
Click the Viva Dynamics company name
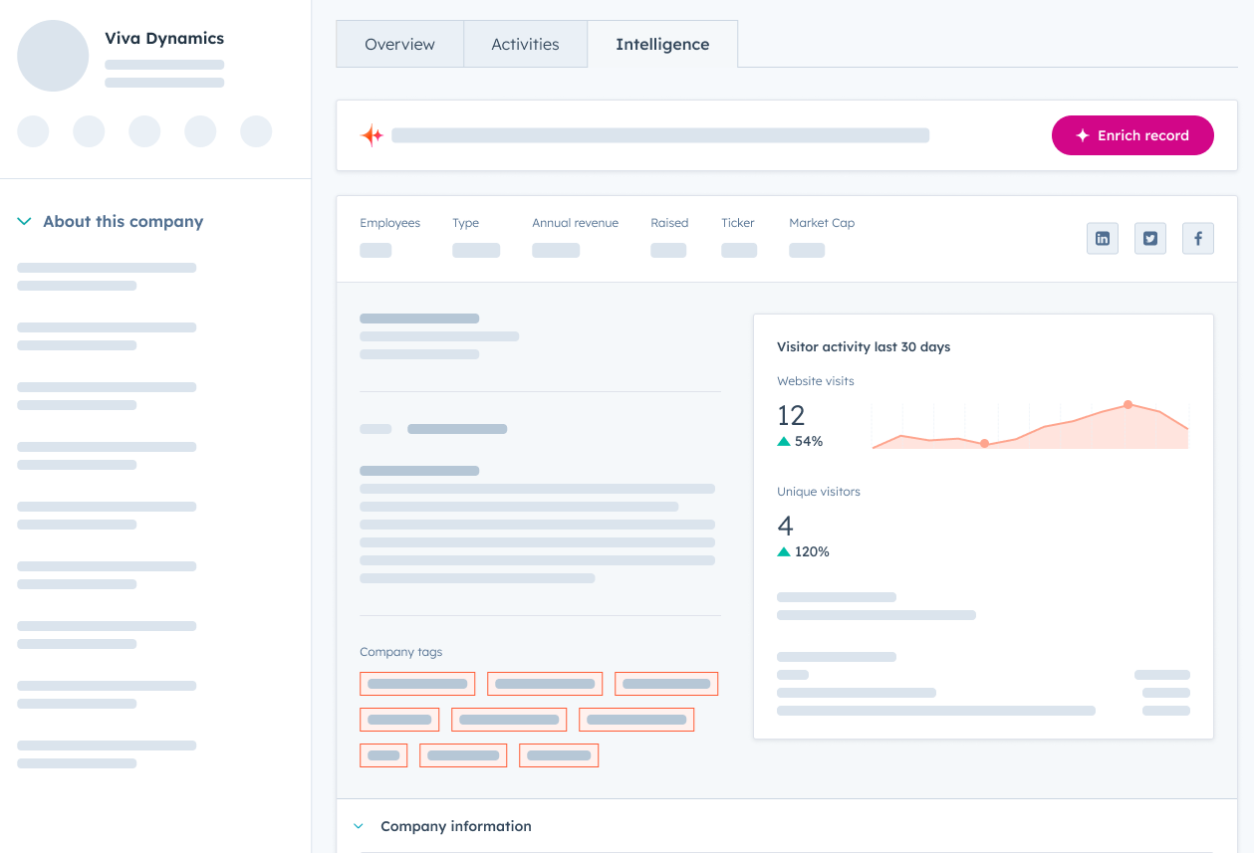pyautogui.click(x=164, y=39)
